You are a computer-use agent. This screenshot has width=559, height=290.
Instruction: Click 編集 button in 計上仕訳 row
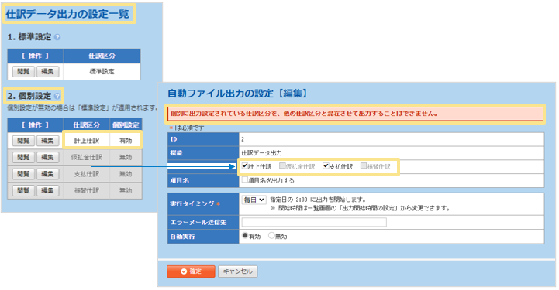pyautogui.click(x=47, y=141)
